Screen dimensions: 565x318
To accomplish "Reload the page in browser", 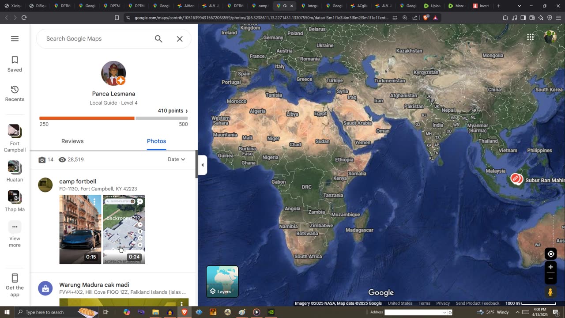I will pos(24,18).
